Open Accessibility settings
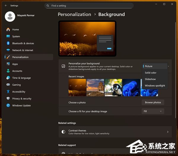Viewport: 178px width, 156px height. tap(29, 92)
